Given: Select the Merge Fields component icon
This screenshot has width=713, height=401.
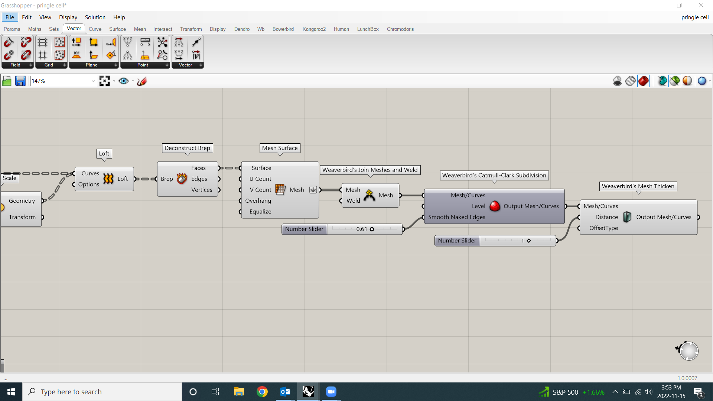Looking at the screenshot, I should click(26, 55).
